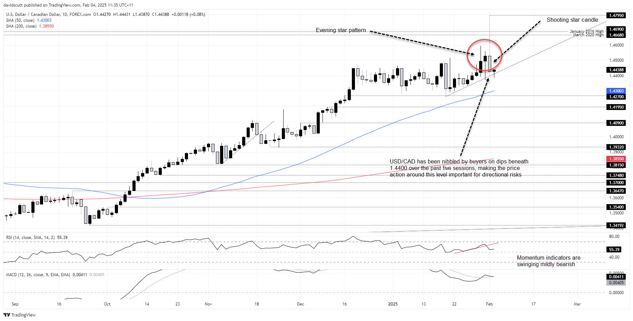The height and width of the screenshot is (321, 633).
Task: Click the RSI value label 55.39
Action: click(614, 250)
